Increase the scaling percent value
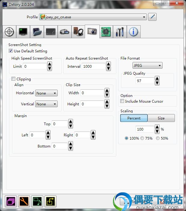This screenshot has width=186, height=211. 157,127
